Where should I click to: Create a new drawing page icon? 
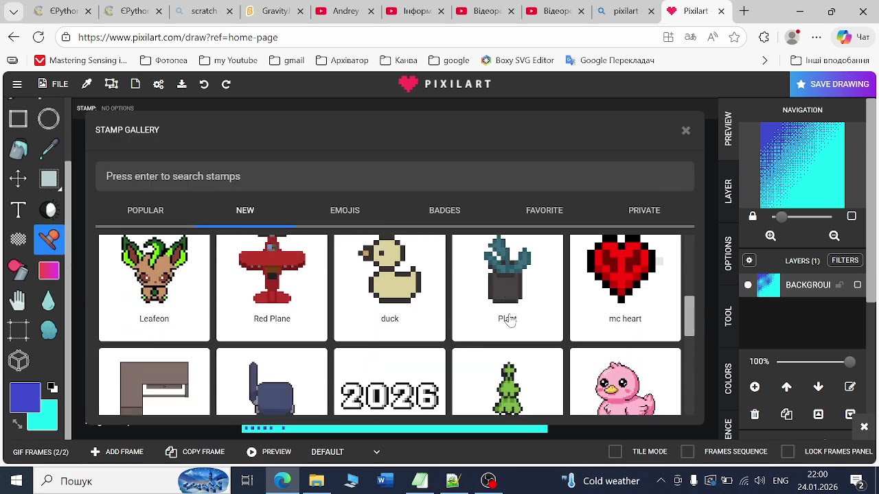click(135, 84)
